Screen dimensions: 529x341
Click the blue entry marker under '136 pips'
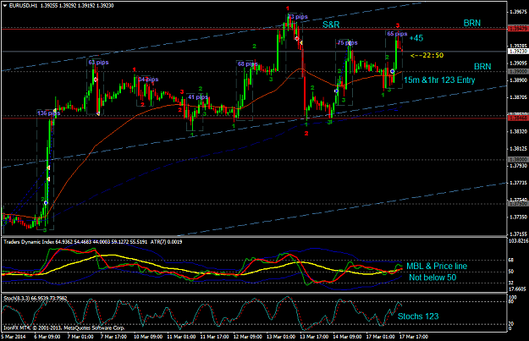click(46, 203)
